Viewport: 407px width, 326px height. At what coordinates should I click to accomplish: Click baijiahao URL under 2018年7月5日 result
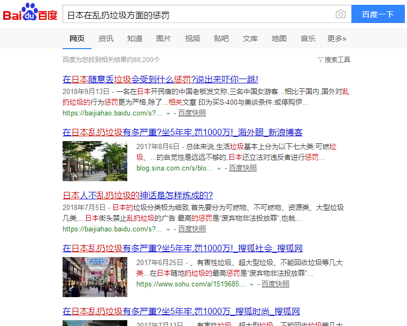(x=112, y=229)
